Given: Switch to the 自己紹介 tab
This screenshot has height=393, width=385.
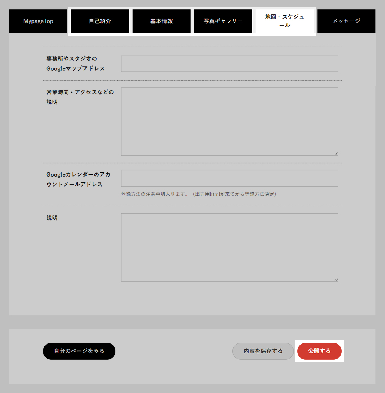Looking at the screenshot, I should (x=100, y=21).
